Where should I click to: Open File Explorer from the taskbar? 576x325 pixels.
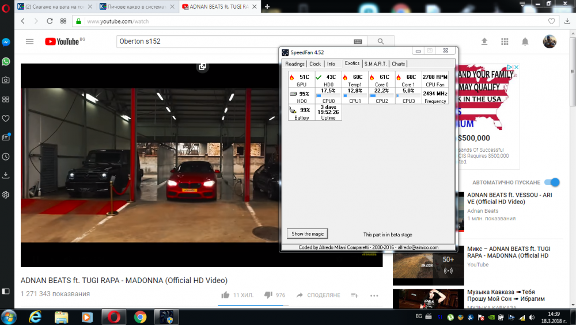click(62, 317)
